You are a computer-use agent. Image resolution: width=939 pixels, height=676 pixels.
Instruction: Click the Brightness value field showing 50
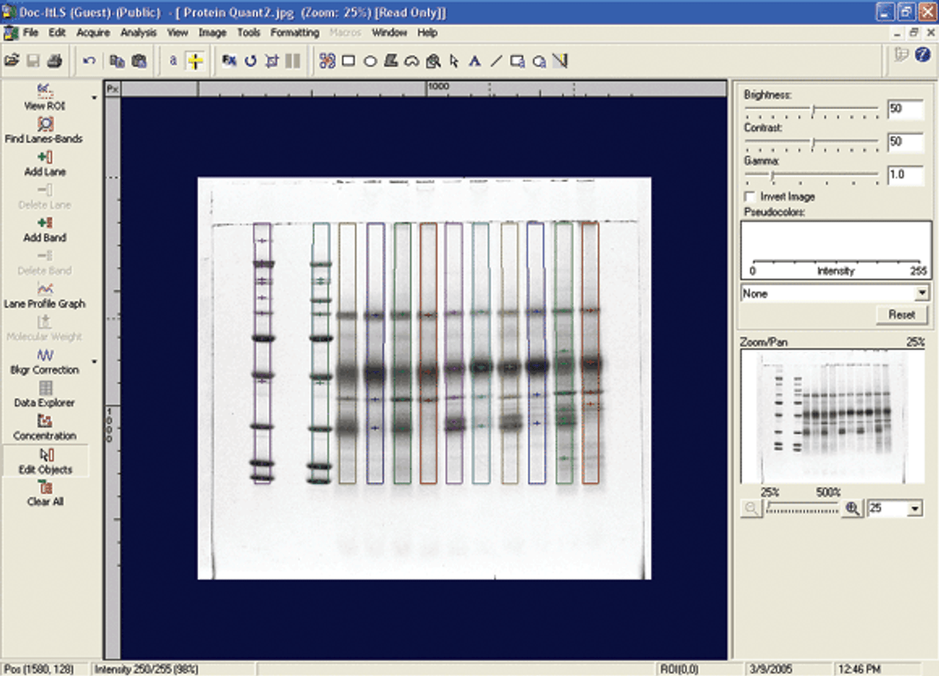[x=905, y=109]
